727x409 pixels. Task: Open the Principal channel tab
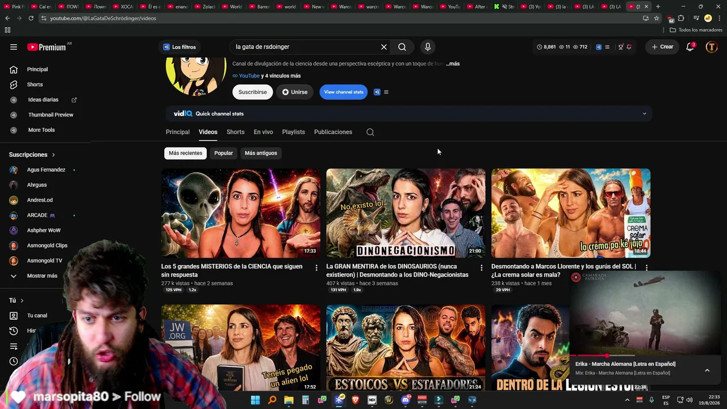click(x=178, y=132)
